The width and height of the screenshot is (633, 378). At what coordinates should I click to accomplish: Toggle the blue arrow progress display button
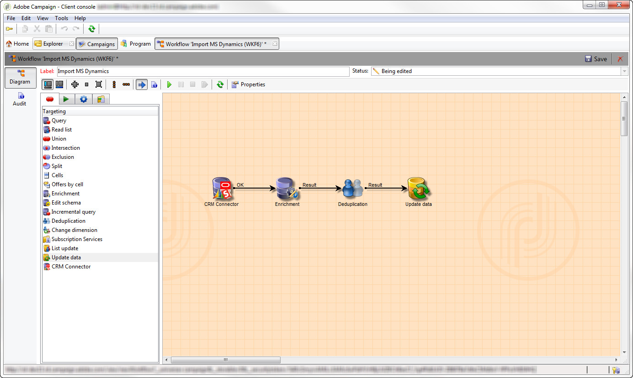coord(142,84)
